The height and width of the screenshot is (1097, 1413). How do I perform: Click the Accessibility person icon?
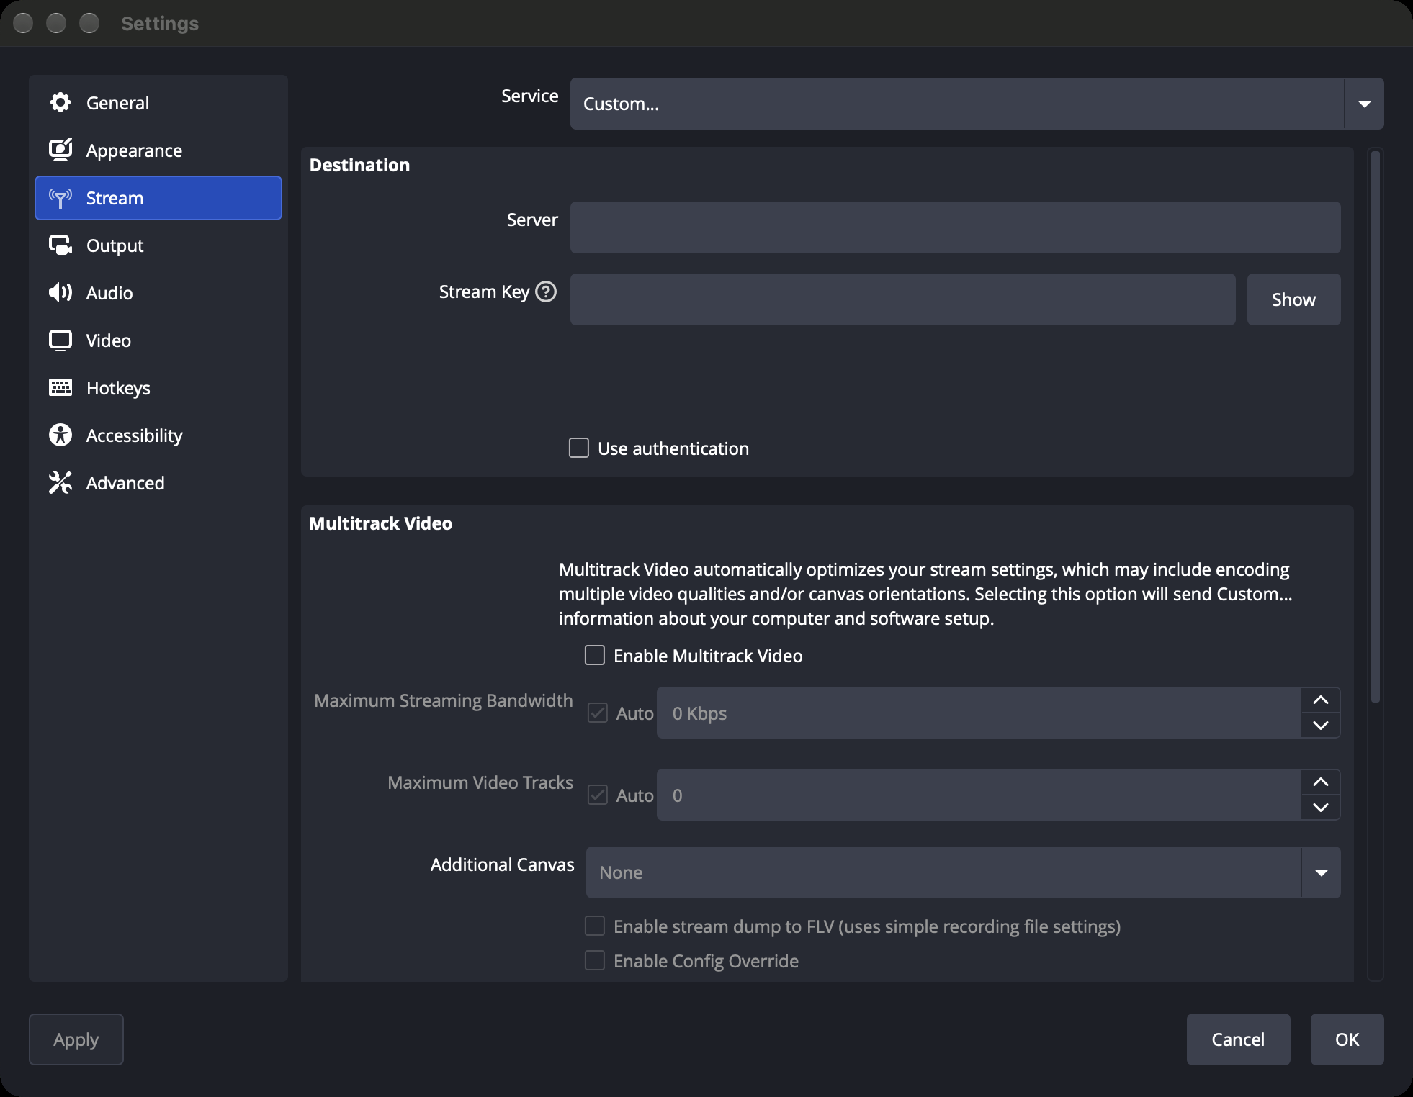pyautogui.click(x=60, y=435)
